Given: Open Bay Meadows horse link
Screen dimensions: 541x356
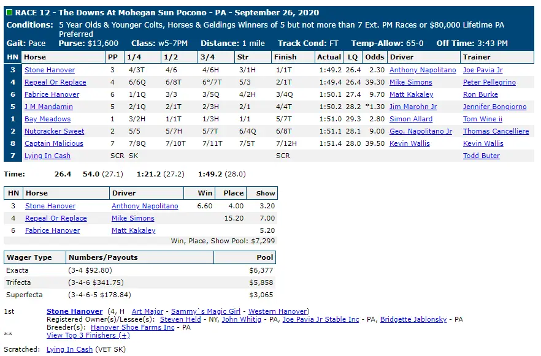Looking at the screenshot, I should click(48, 119).
